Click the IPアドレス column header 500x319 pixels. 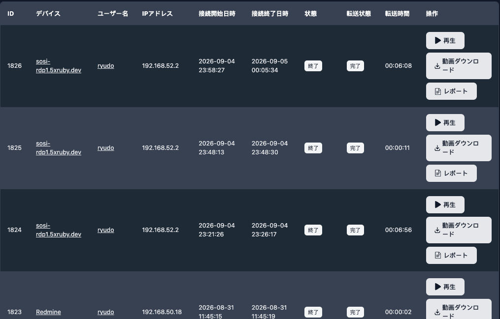[157, 14]
